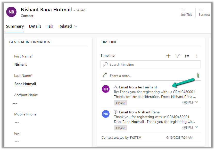Click the timeline sort order icon
The height and width of the screenshot is (150, 215).
click(187, 56)
